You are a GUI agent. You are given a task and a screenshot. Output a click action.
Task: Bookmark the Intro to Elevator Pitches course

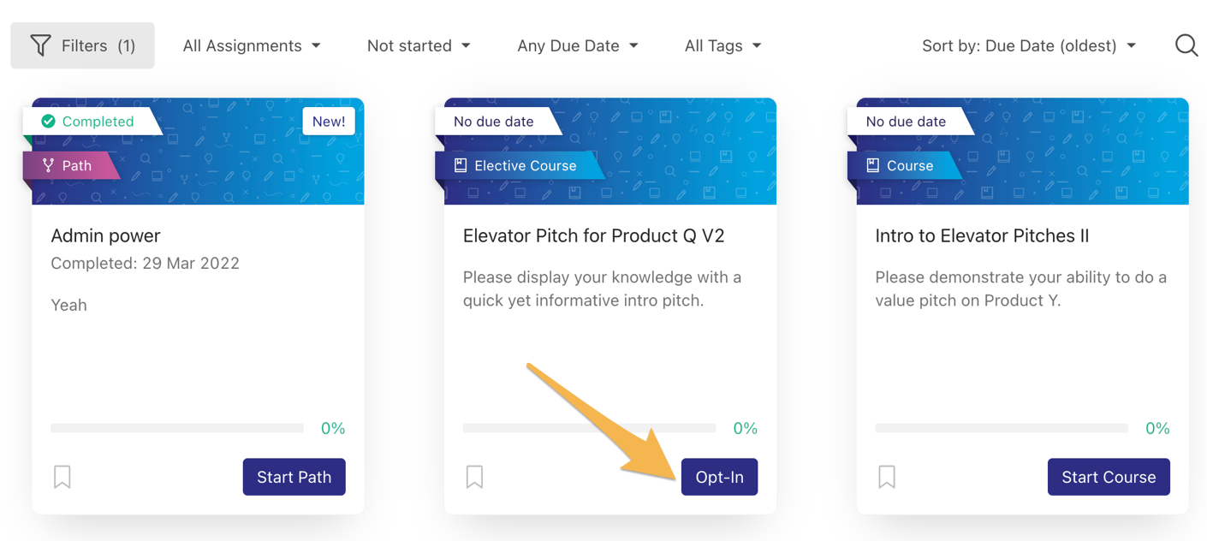887,477
